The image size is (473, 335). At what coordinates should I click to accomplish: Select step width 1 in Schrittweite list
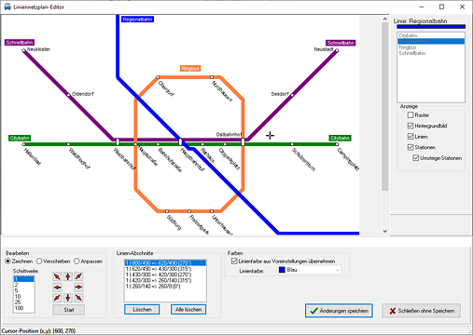24,279
